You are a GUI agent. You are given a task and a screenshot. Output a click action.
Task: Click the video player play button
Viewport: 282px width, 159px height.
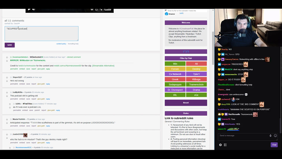(x=29, y=9)
